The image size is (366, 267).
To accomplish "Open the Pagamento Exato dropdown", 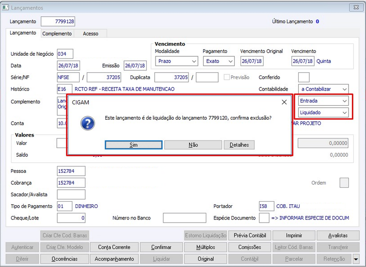I will [219, 61].
